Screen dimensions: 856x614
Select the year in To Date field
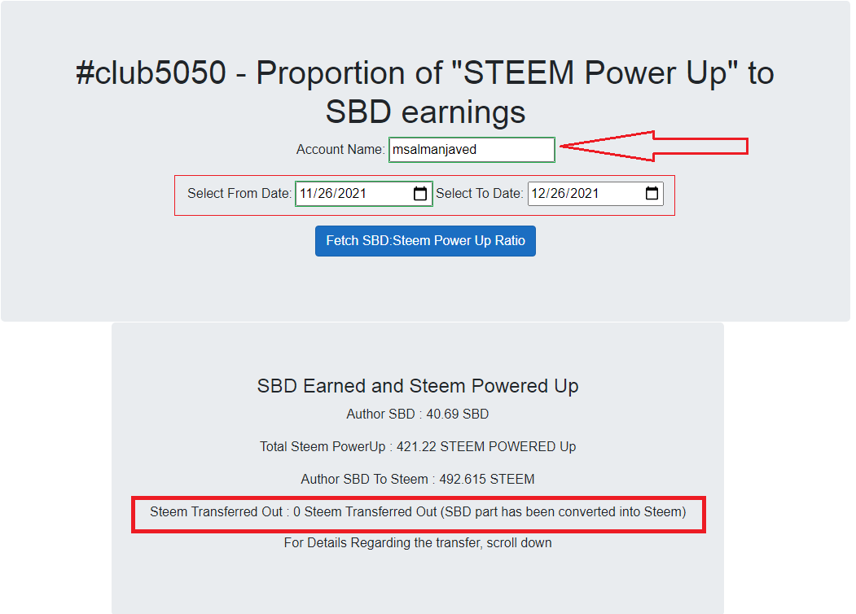(585, 194)
